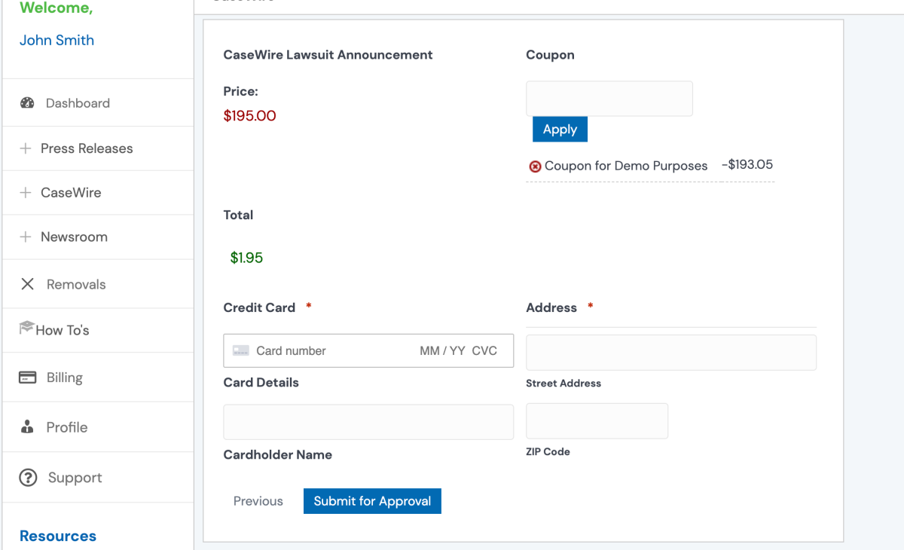The width and height of the screenshot is (904, 550).
Task: Click the Apply coupon button
Action: (560, 129)
